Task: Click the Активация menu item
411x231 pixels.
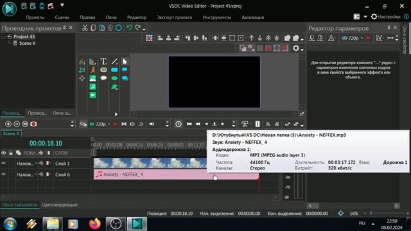Action: [252, 17]
